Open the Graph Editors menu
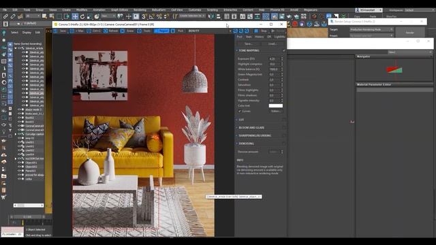This screenshot has width=436, height=245. (x=119, y=10)
